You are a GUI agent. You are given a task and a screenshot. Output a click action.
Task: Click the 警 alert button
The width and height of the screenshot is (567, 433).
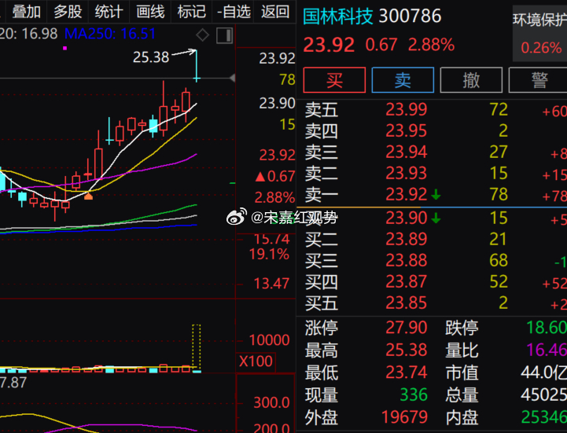[538, 80]
